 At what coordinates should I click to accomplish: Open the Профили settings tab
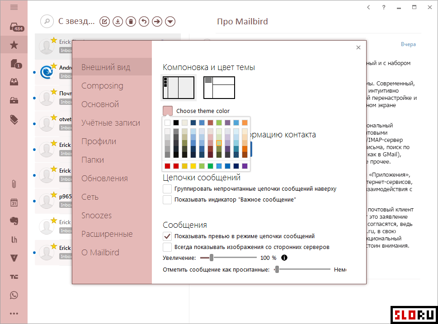pos(112,141)
